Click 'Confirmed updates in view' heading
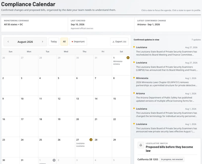 (146, 40)
